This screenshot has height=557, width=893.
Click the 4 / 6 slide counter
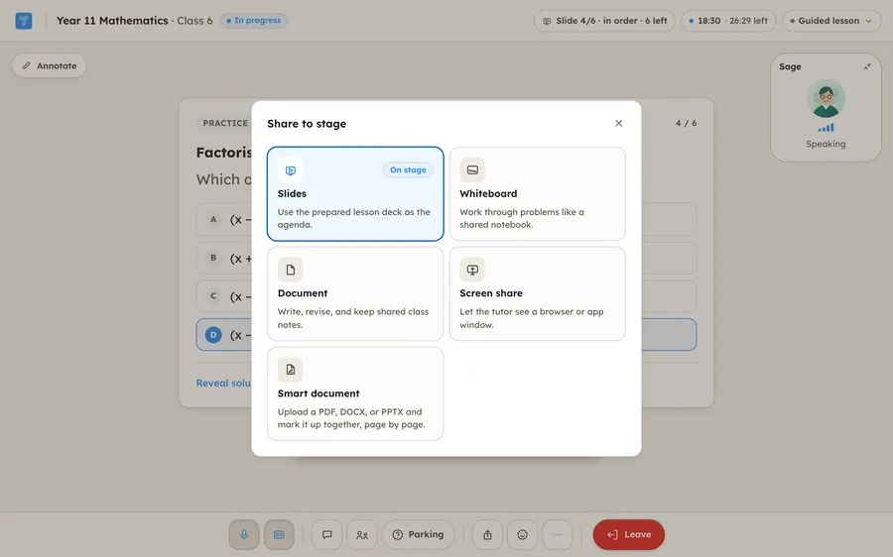(686, 123)
